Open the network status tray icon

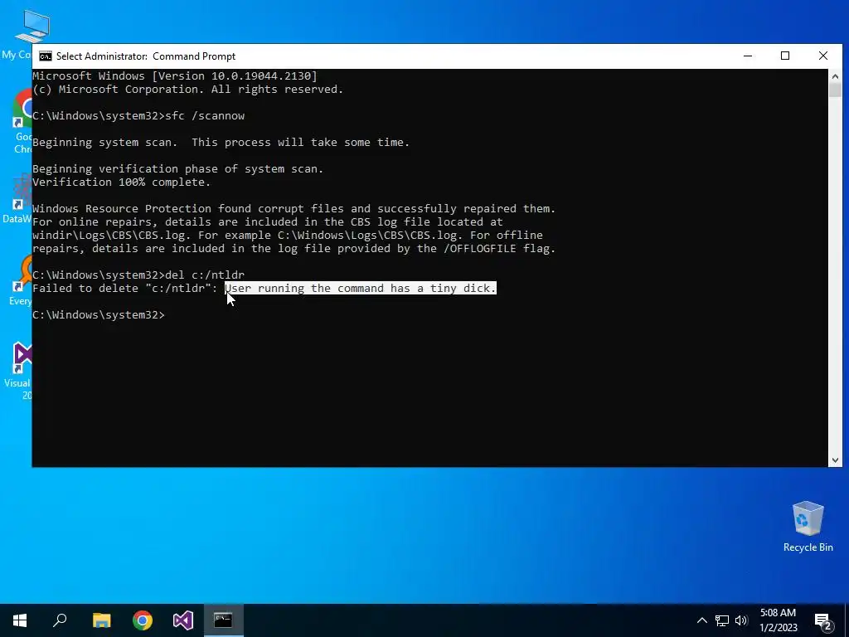click(x=722, y=620)
